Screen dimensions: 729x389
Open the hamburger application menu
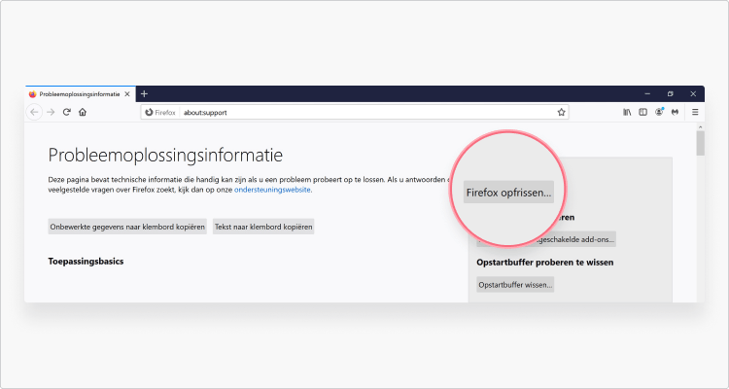(x=695, y=112)
